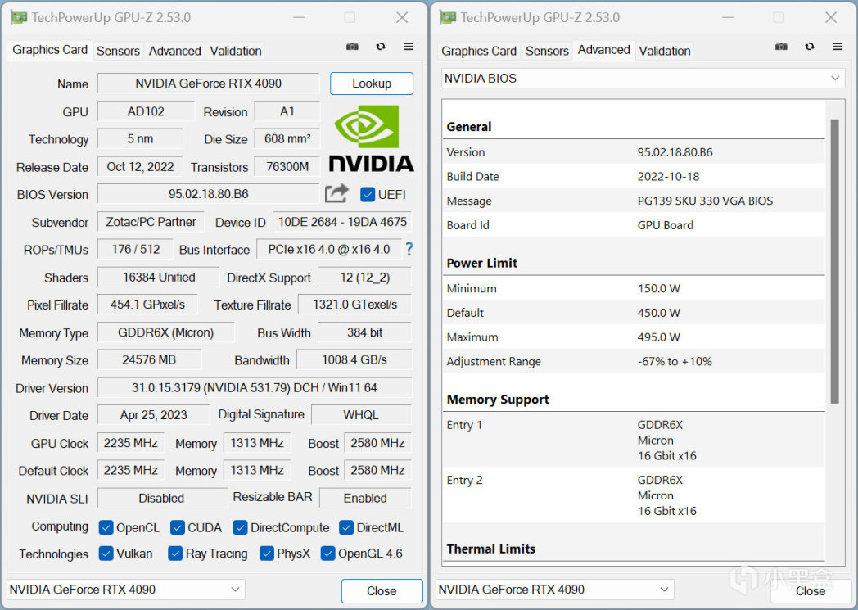Viewport: 858px width, 610px height.
Task: Click the Memory Type field GDDR6X (Micron)
Action: point(165,332)
